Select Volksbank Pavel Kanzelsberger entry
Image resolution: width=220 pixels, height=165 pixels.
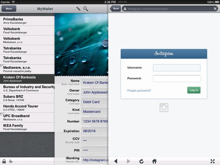tap(27, 30)
